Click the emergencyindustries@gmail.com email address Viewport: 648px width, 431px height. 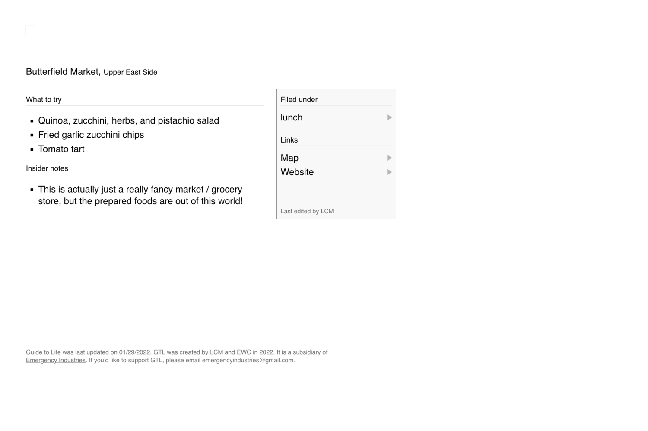point(248,360)
